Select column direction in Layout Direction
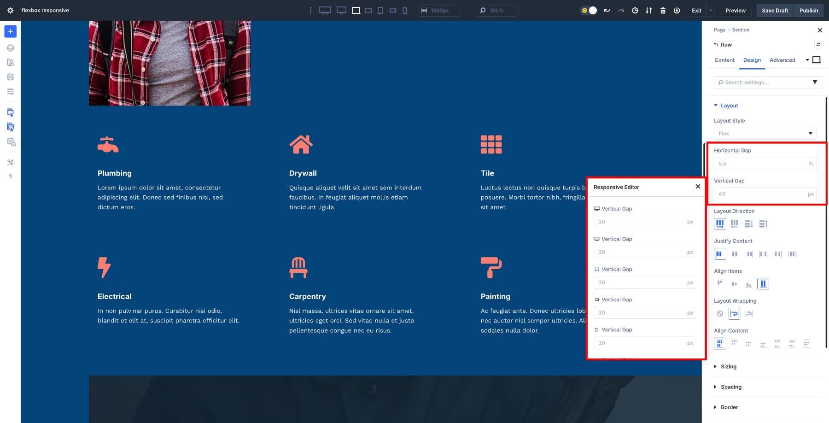The image size is (829, 423). (x=748, y=224)
